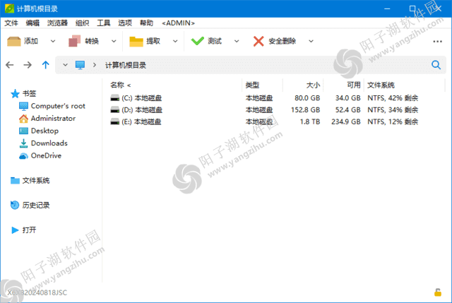Click the padlock icon in status bar
The width and height of the screenshot is (452, 303).
(x=438, y=292)
